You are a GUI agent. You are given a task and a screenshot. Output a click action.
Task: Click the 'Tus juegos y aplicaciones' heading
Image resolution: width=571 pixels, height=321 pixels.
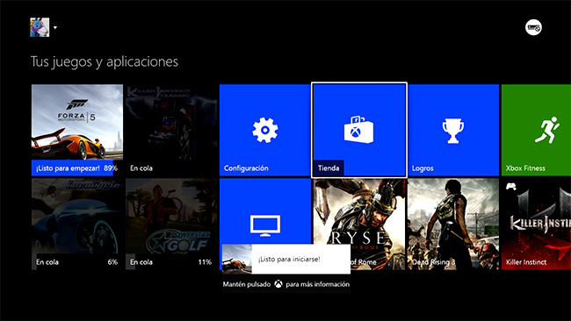pos(105,61)
